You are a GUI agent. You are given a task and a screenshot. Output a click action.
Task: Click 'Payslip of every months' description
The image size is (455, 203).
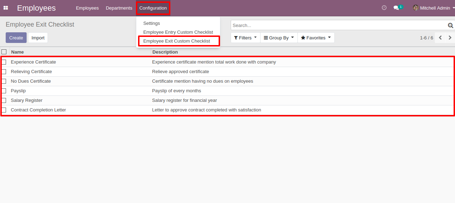(x=177, y=91)
